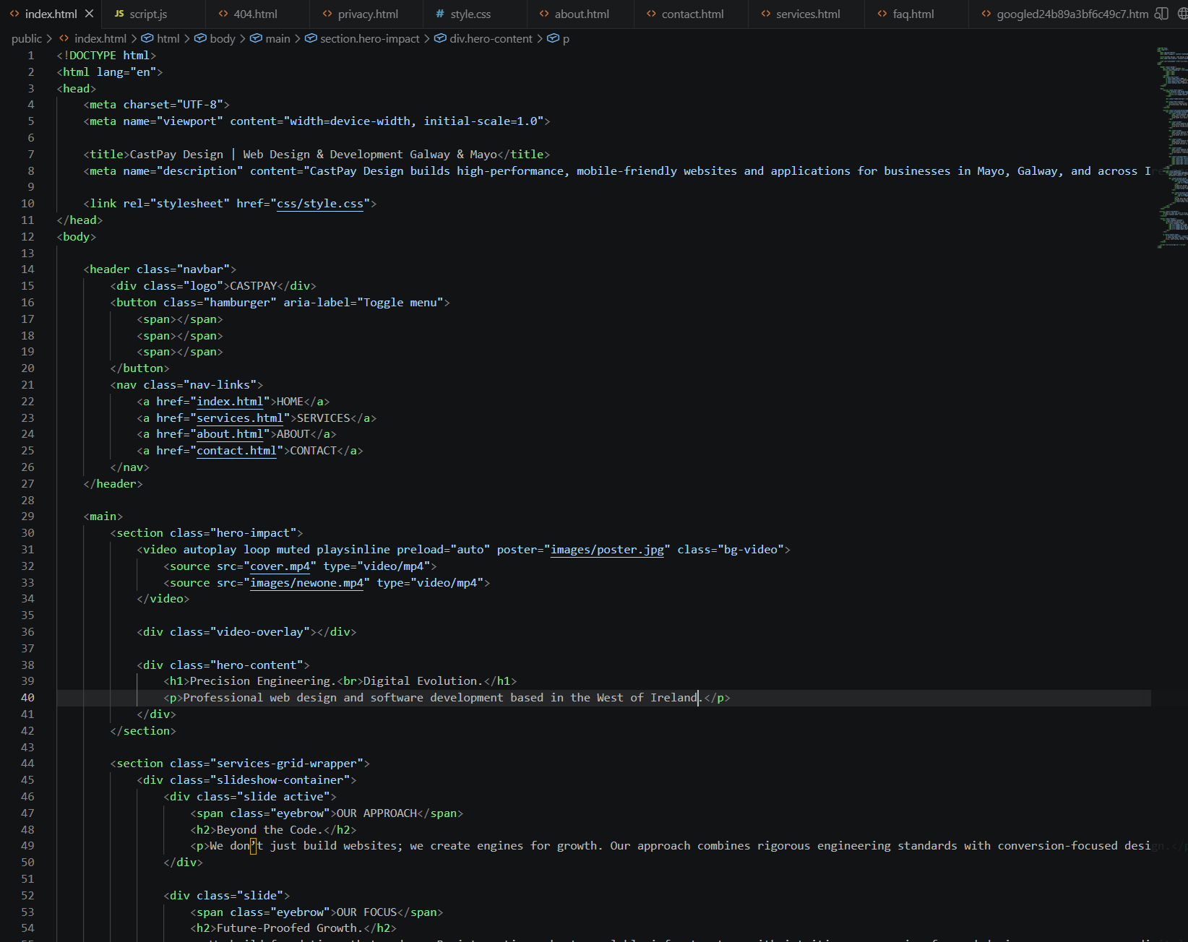This screenshot has width=1188, height=942.
Task: Click the chevron after public breadcrumb
Action: 48,38
